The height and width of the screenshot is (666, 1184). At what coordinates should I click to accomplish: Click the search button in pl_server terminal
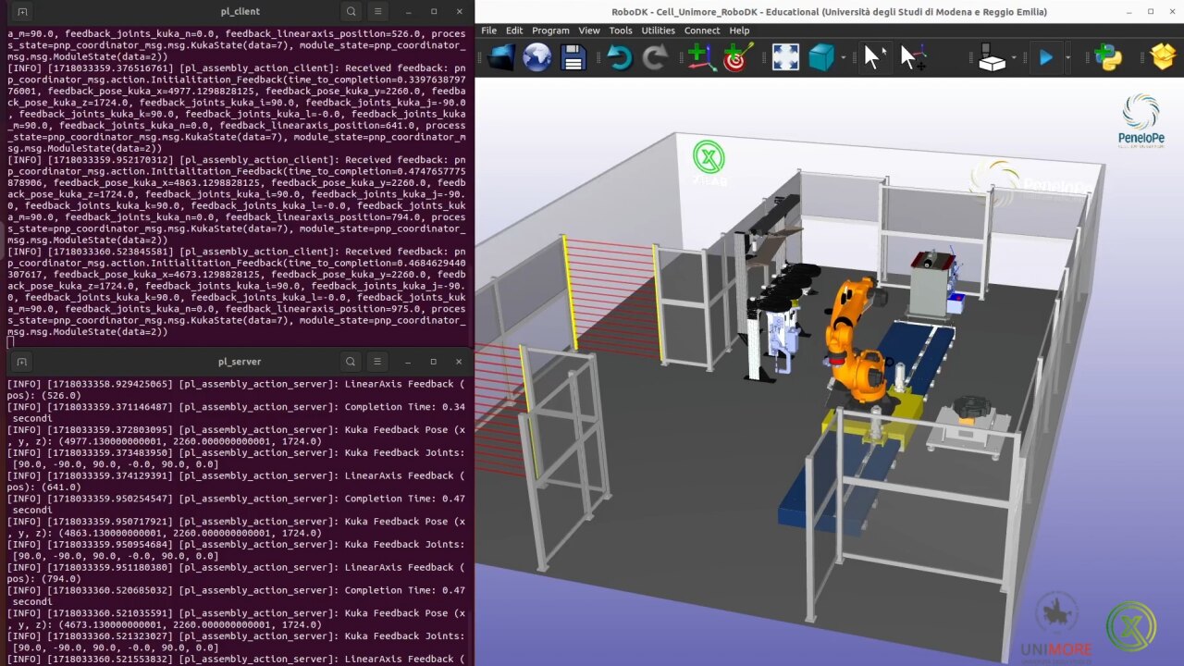pyautogui.click(x=351, y=362)
